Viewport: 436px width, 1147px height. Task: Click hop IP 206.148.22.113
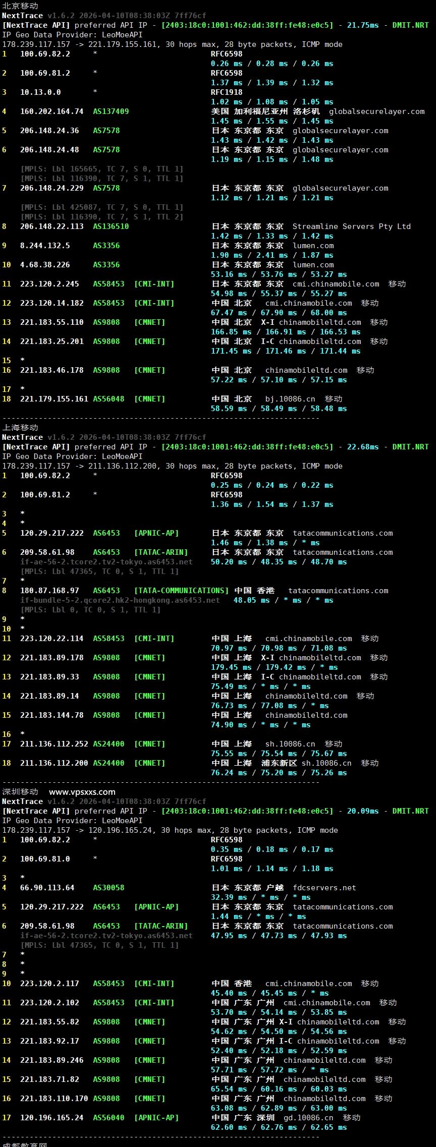[52, 226]
